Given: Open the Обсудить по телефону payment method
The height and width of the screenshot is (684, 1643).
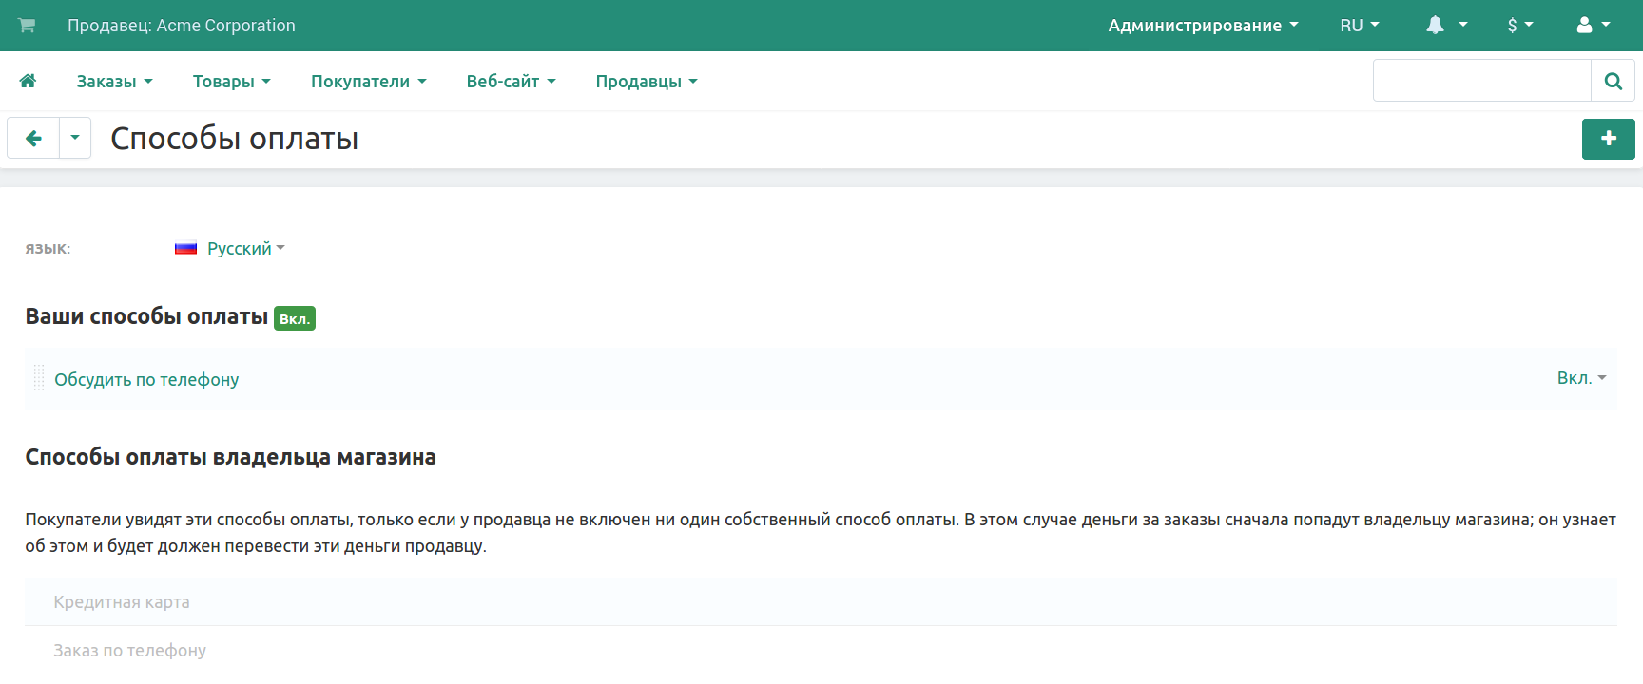Looking at the screenshot, I should 146,380.
